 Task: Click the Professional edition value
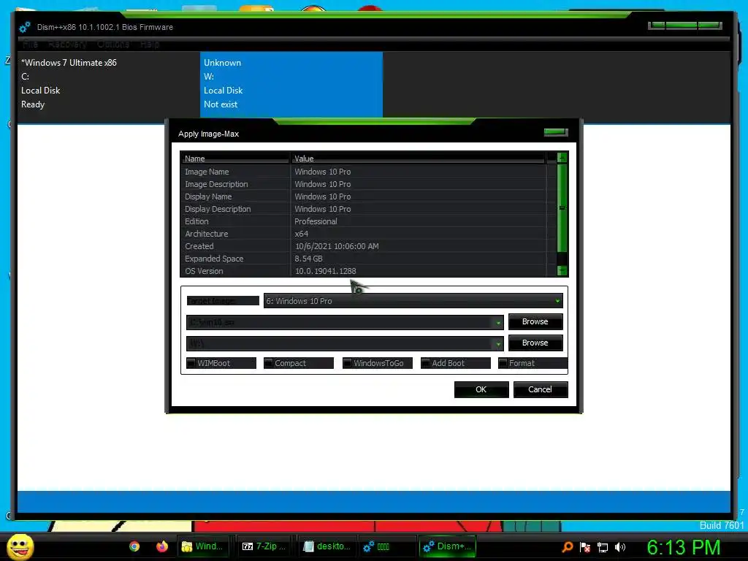click(316, 221)
